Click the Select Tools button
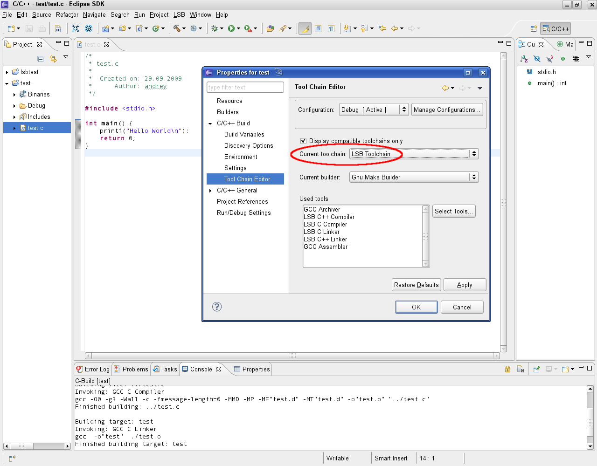 454,211
